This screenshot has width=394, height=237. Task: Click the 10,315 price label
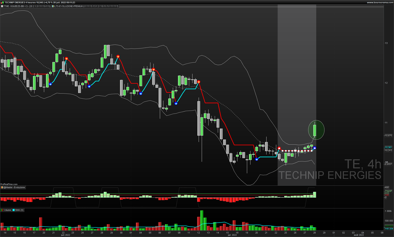pos(389,151)
